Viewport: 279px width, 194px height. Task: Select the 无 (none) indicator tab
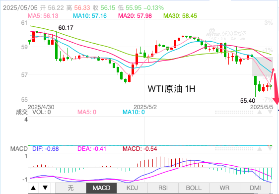pyautogui.click(x=70, y=188)
